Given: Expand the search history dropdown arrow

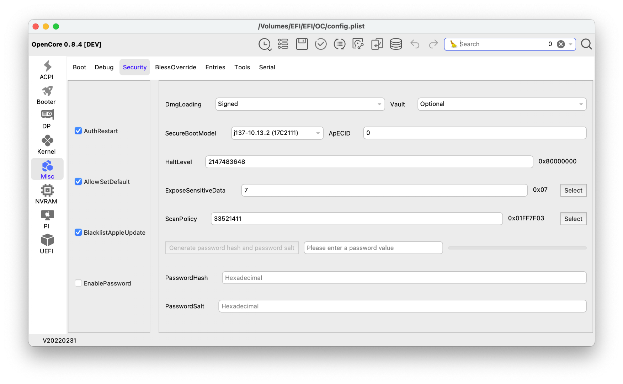Looking at the screenshot, I should click(x=570, y=44).
